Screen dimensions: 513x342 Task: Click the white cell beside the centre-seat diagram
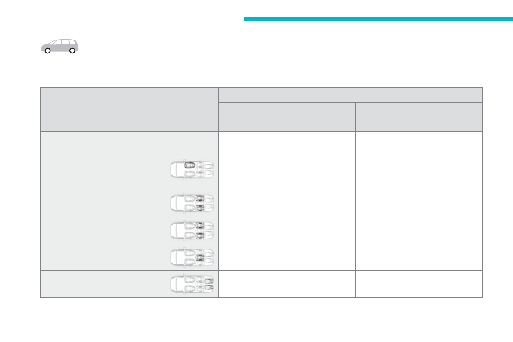coord(255,257)
